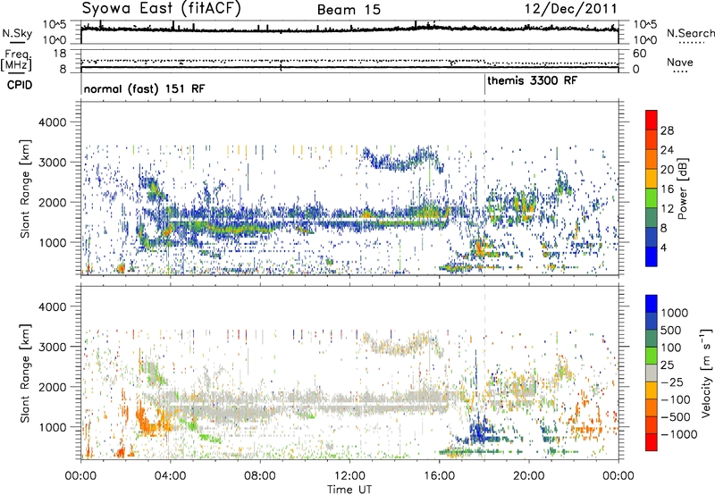This screenshot has height=495, width=715.
Task: Click the red bottom of velocity colorbar
Action: 652,442
